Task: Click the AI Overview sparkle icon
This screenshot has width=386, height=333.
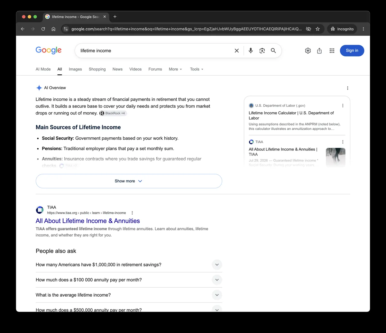Action: [39, 88]
